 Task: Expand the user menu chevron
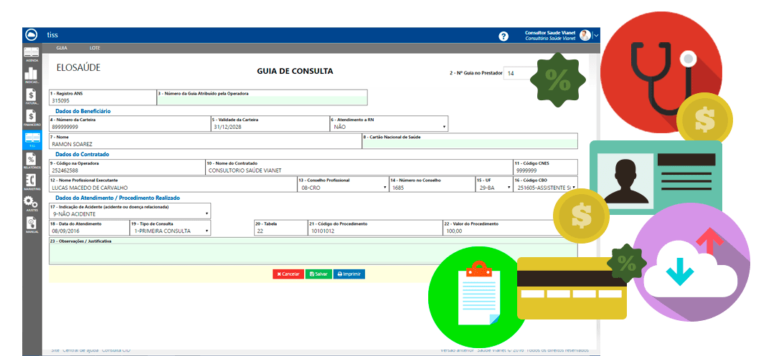pyautogui.click(x=596, y=35)
